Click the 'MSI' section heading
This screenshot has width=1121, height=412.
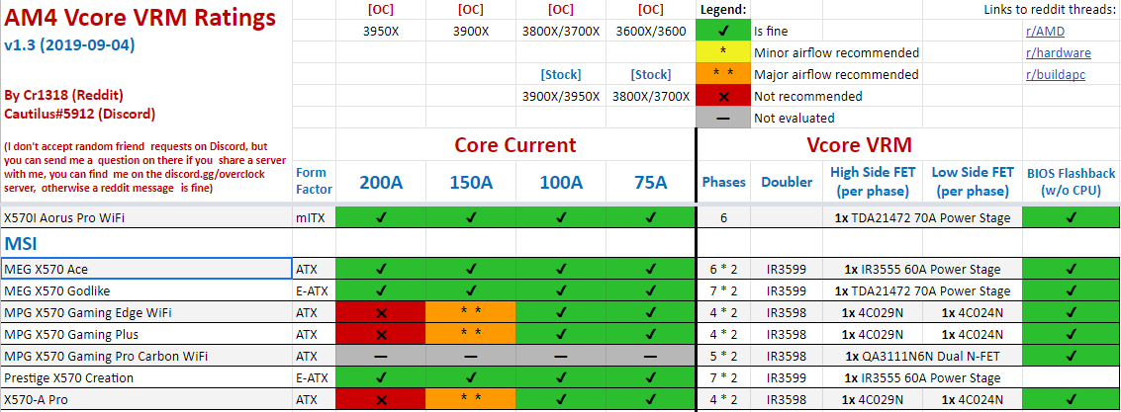[22, 243]
